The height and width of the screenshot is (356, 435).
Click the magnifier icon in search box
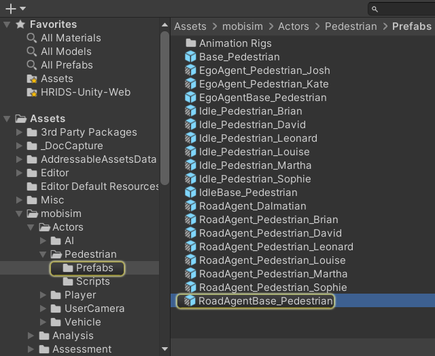[375, 9]
